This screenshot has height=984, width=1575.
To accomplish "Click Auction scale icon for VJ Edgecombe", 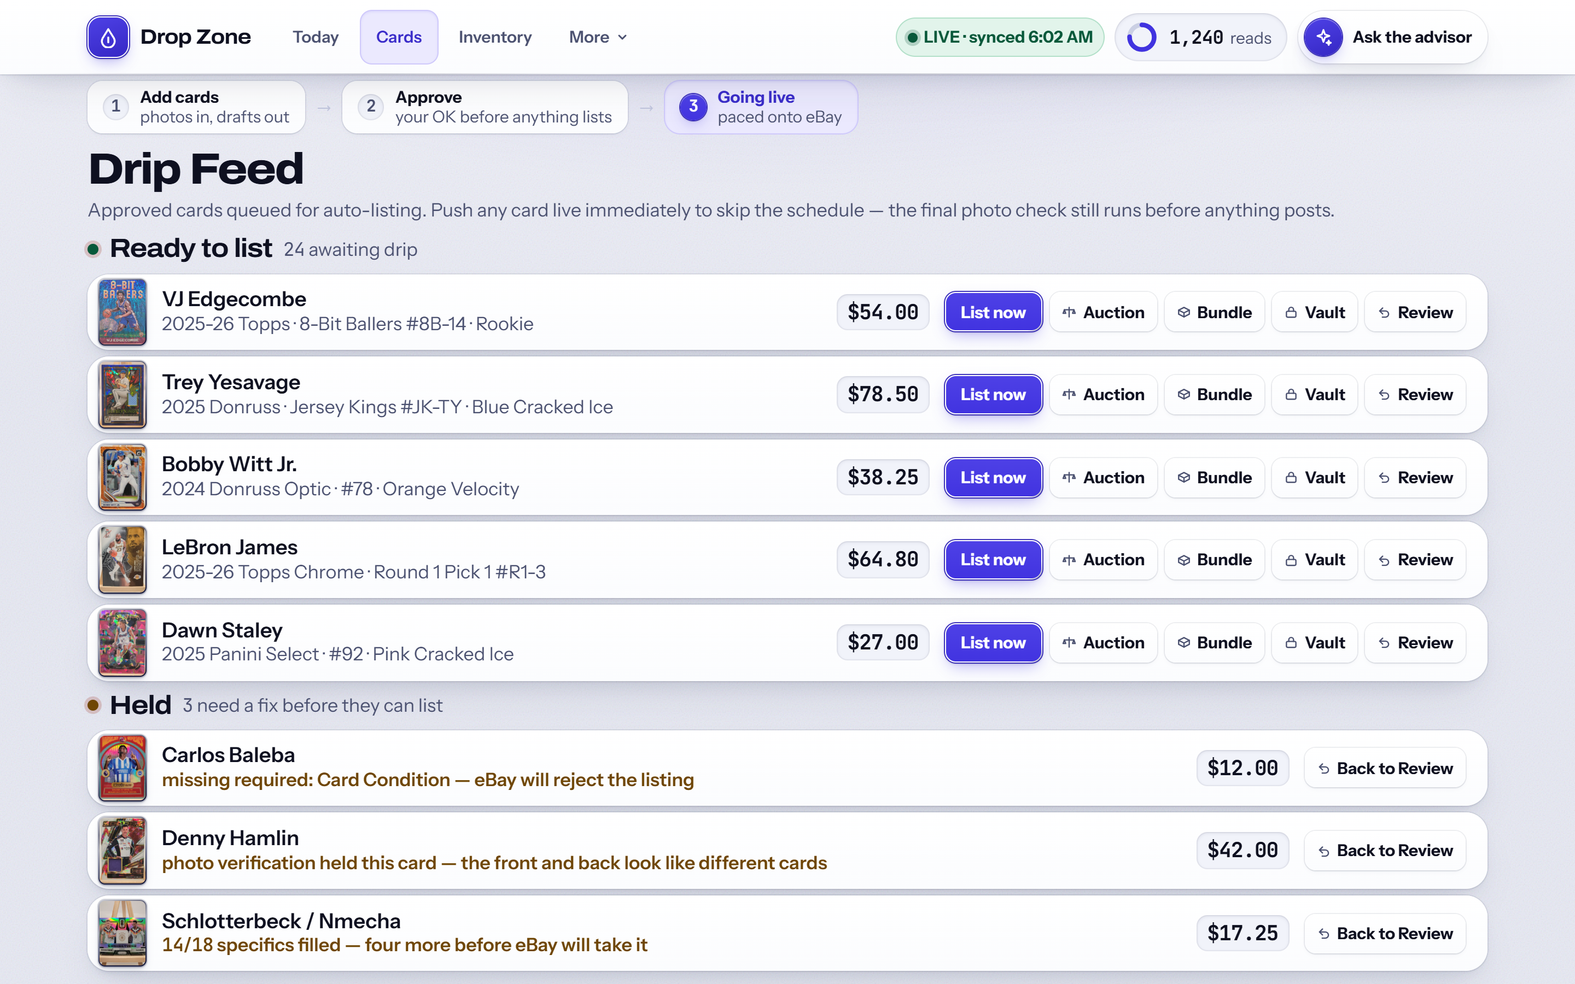I will pos(1069,312).
